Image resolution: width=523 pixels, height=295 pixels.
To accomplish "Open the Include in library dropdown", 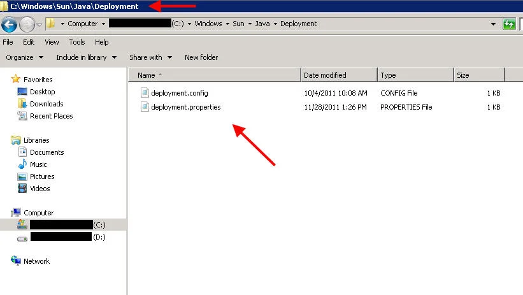I will 87,57.
